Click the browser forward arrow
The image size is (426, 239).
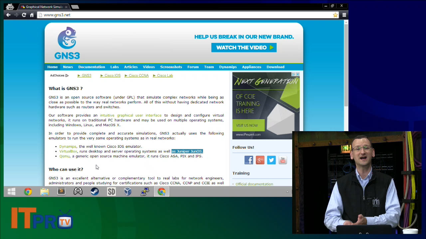pyautogui.click(x=16, y=15)
